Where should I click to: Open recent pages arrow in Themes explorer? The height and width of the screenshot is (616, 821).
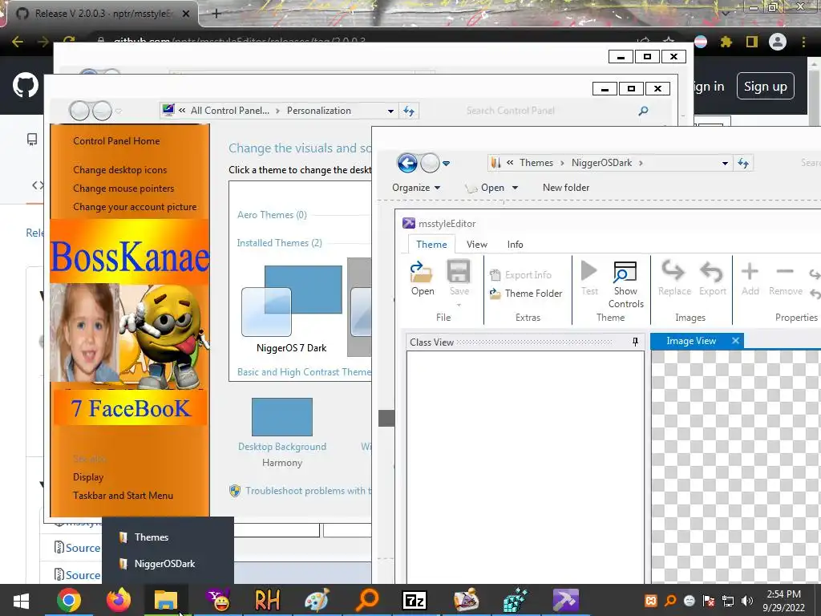446,164
